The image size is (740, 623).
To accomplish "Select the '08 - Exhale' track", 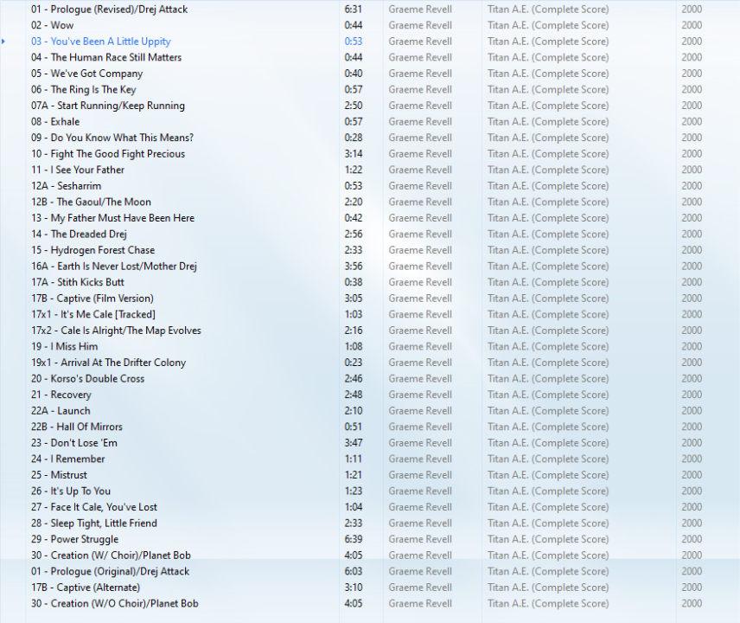I will click(55, 122).
